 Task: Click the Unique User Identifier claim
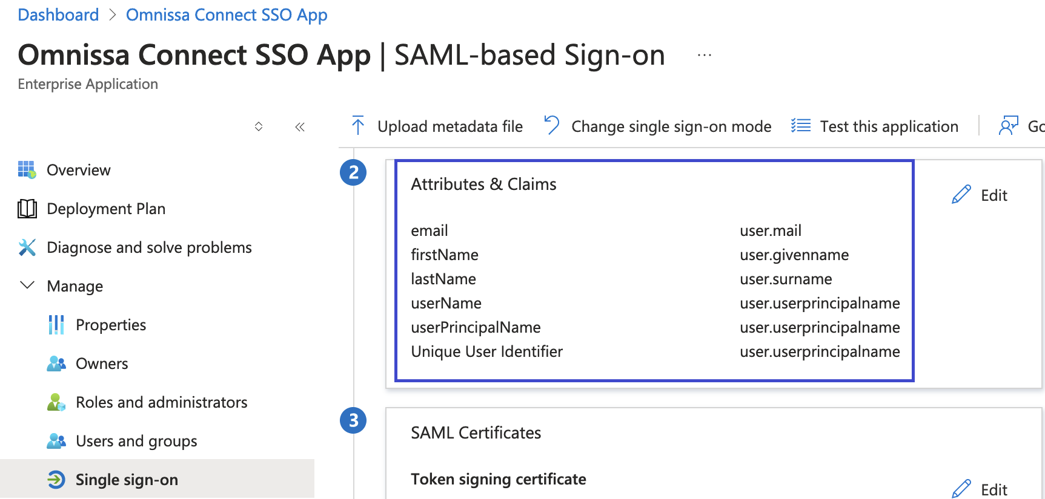click(486, 351)
